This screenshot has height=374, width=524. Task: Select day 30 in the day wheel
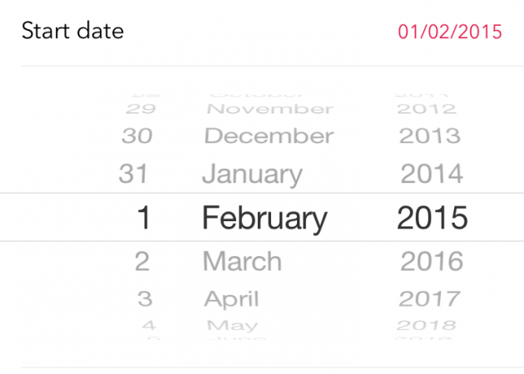[136, 136]
